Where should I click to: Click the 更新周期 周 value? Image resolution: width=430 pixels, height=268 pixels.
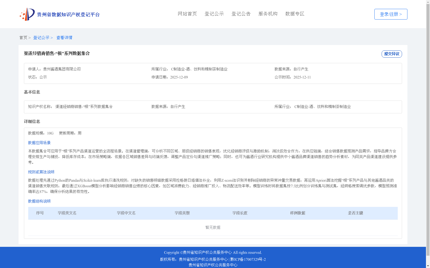[x=80, y=133]
